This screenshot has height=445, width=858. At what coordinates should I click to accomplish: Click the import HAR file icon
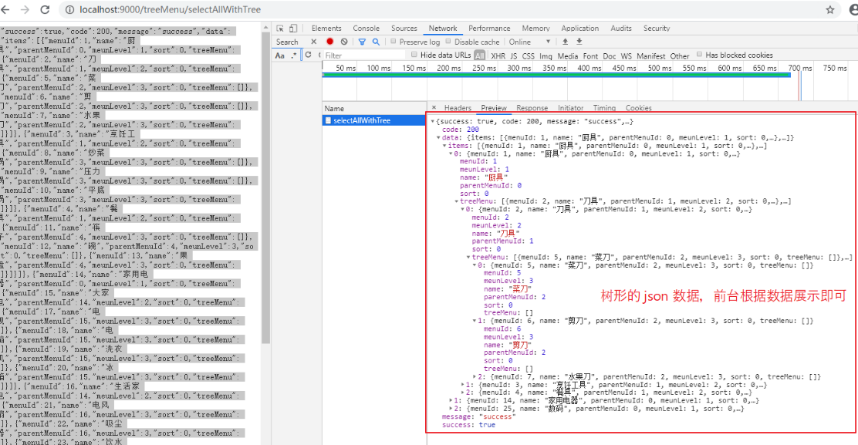[565, 40]
